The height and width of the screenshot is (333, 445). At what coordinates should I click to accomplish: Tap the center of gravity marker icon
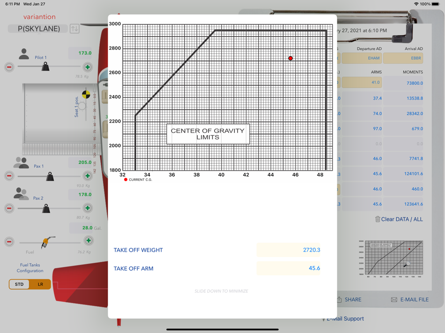click(x=86, y=94)
